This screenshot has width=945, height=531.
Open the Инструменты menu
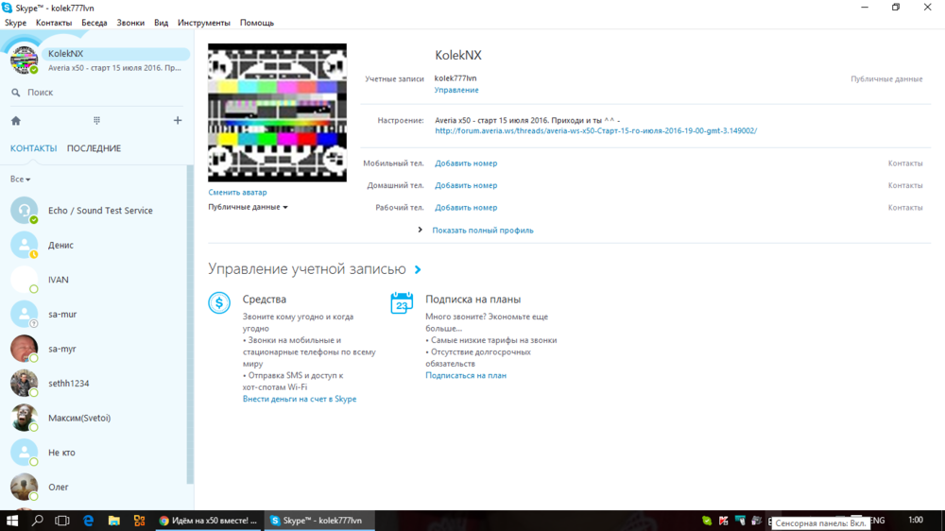203,23
